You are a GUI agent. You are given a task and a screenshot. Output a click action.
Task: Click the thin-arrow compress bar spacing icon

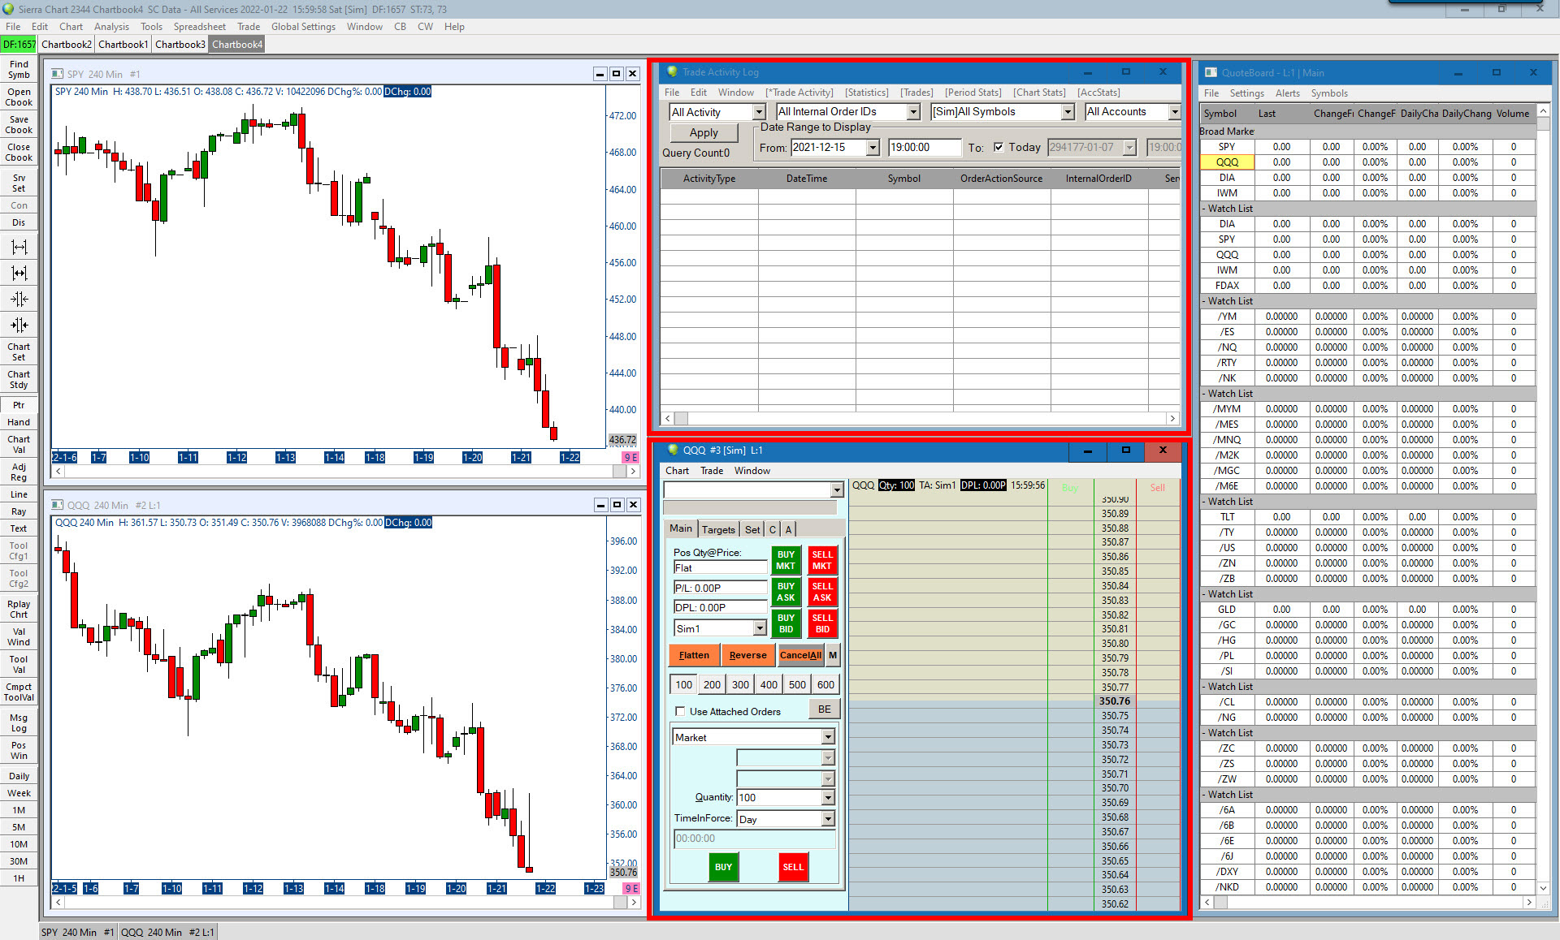tap(19, 299)
